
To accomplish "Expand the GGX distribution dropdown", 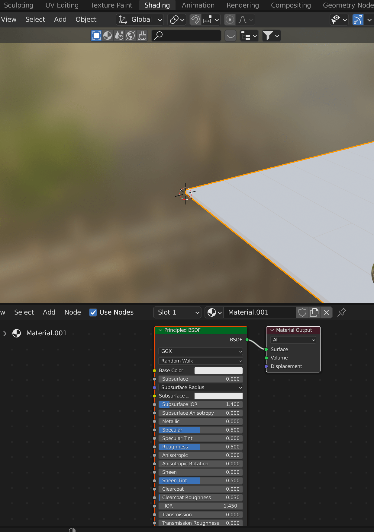I will tap(201, 351).
